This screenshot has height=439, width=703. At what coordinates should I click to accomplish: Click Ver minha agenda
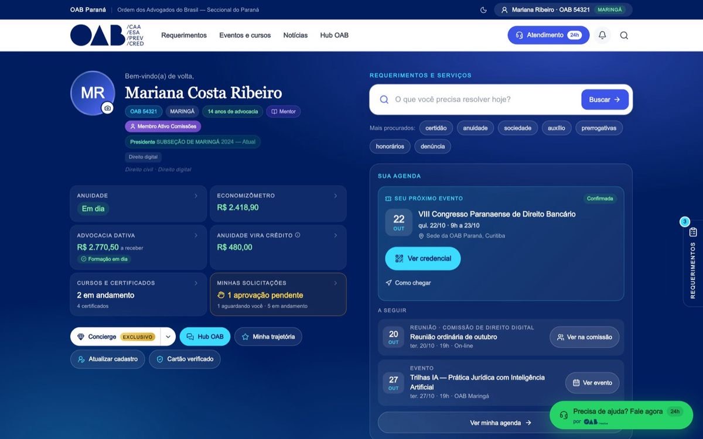tap(501, 423)
